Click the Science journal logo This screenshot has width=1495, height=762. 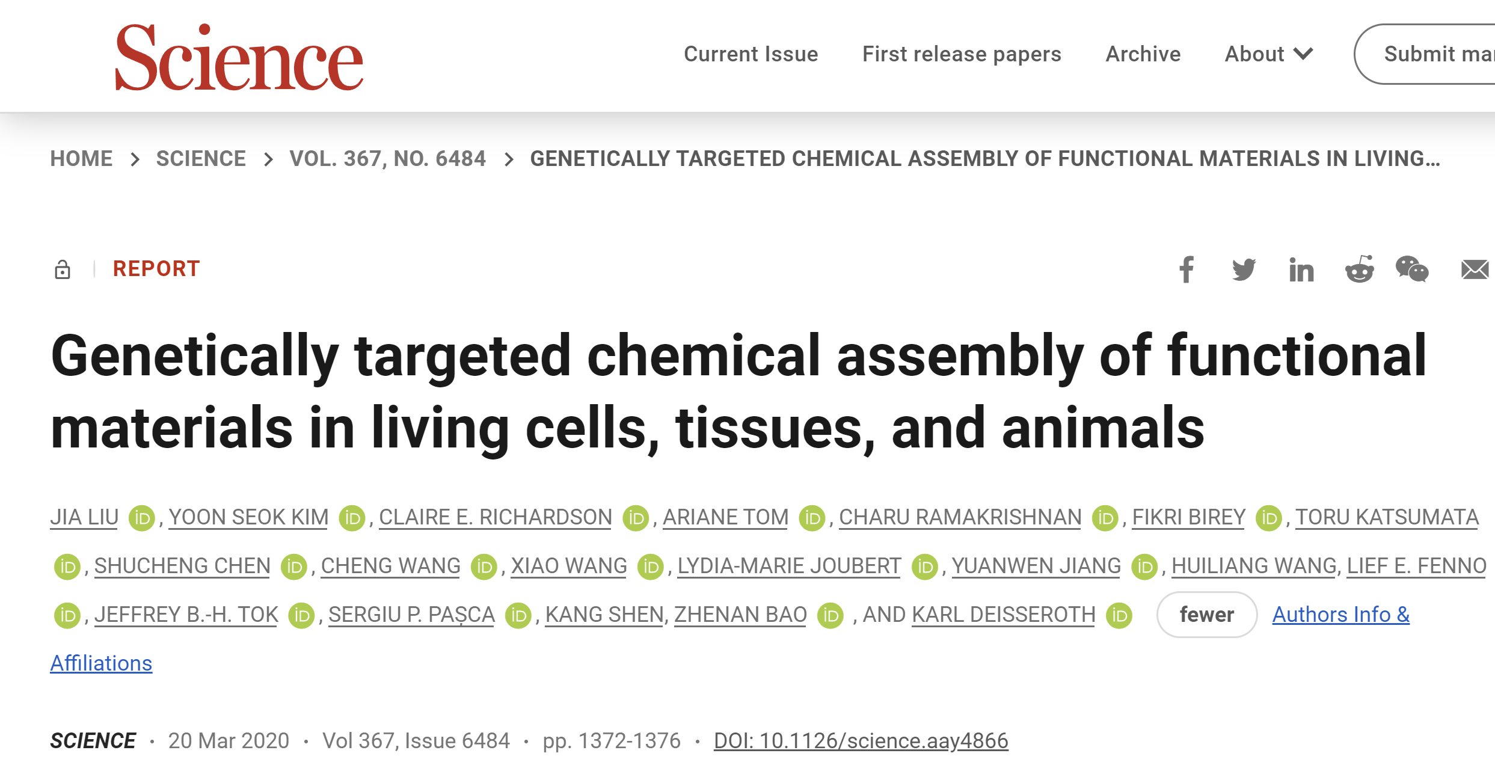pos(239,57)
